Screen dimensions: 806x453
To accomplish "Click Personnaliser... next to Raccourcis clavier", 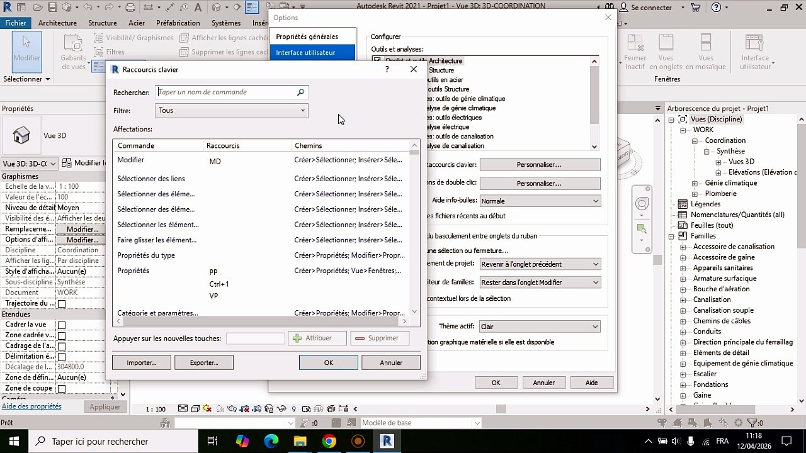I will pos(540,165).
